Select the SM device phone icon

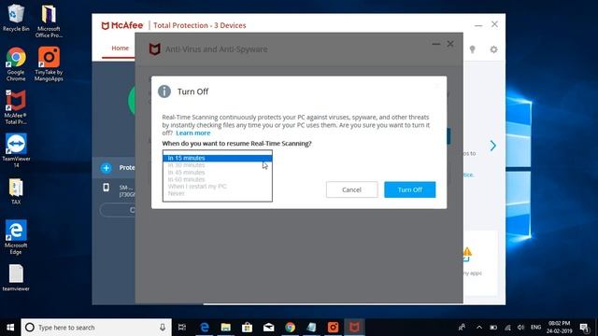tap(106, 188)
